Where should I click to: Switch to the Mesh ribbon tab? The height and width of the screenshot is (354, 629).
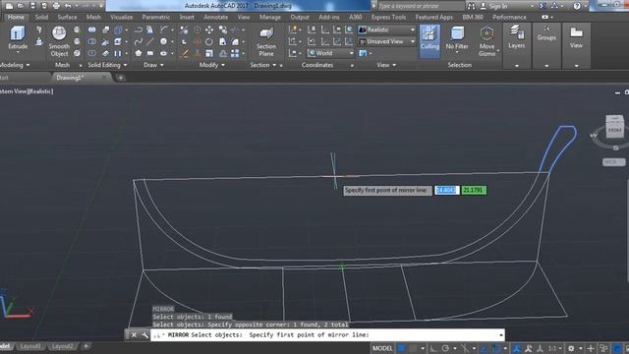click(93, 18)
